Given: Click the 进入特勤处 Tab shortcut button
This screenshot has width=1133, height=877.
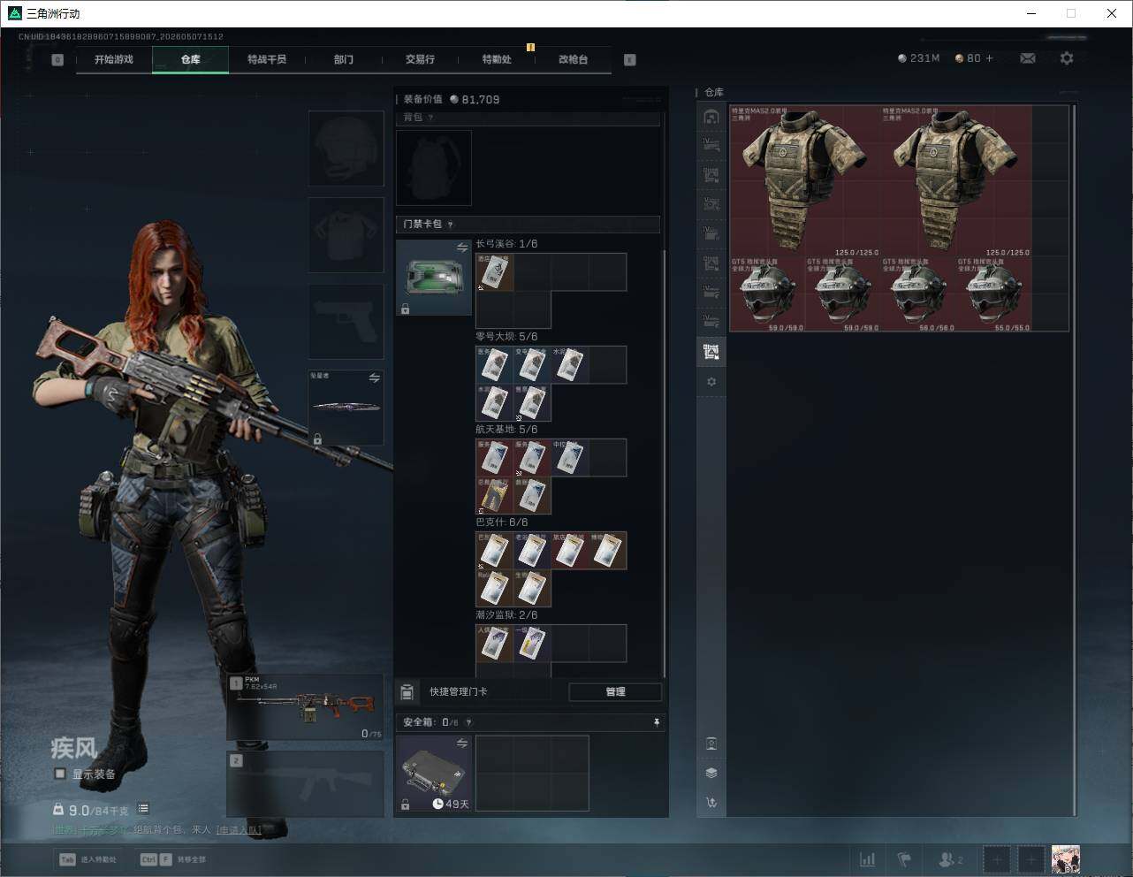Looking at the screenshot, I should click(88, 859).
